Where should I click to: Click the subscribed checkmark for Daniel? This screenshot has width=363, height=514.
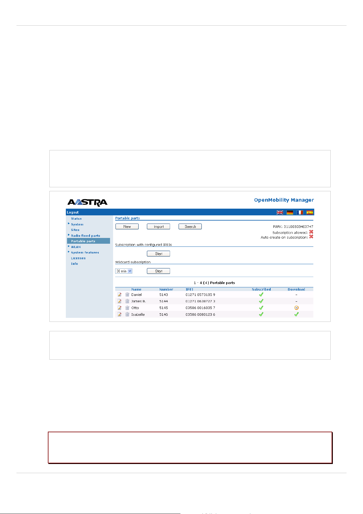(261, 295)
